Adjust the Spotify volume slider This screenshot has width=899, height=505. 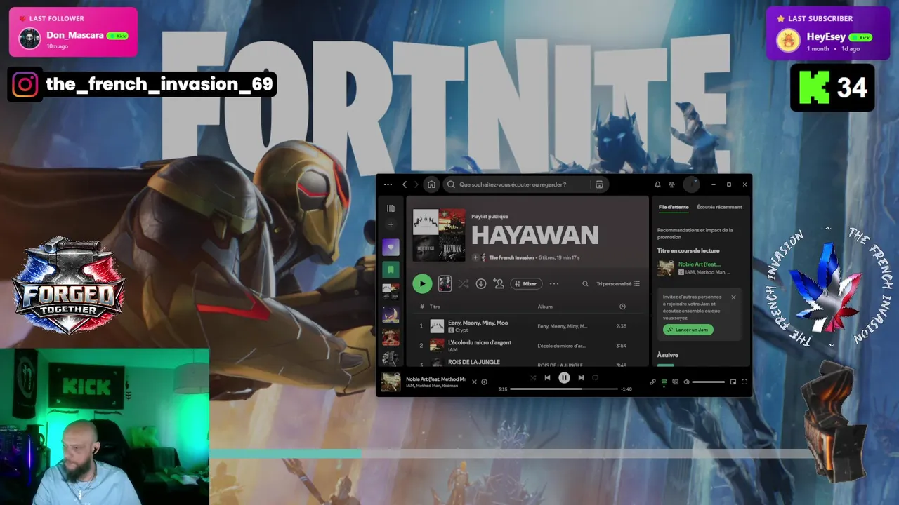coord(708,382)
